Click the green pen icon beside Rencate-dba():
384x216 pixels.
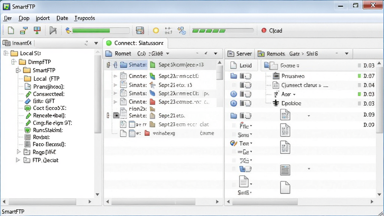pyautogui.click(x=28, y=115)
